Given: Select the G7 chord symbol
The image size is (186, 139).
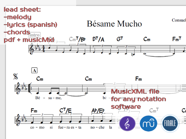Looking at the screenshot, I should (x=120, y=39).
